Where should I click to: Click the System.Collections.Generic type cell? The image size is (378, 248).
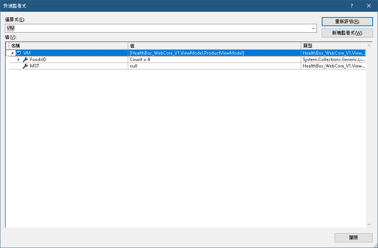pos(334,60)
